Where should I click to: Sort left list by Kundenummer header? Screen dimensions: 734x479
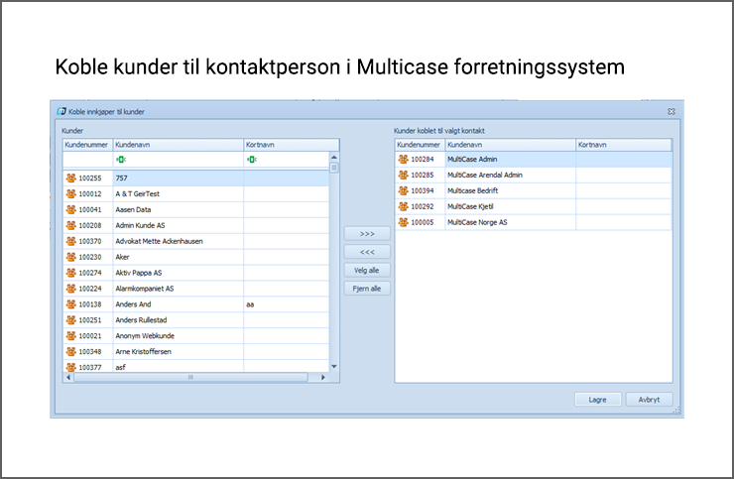(87, 145)
